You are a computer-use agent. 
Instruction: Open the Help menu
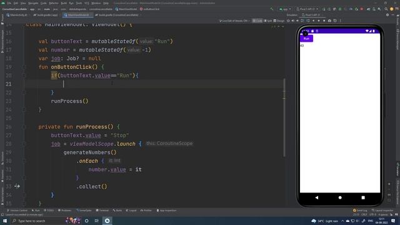point(106,3)
